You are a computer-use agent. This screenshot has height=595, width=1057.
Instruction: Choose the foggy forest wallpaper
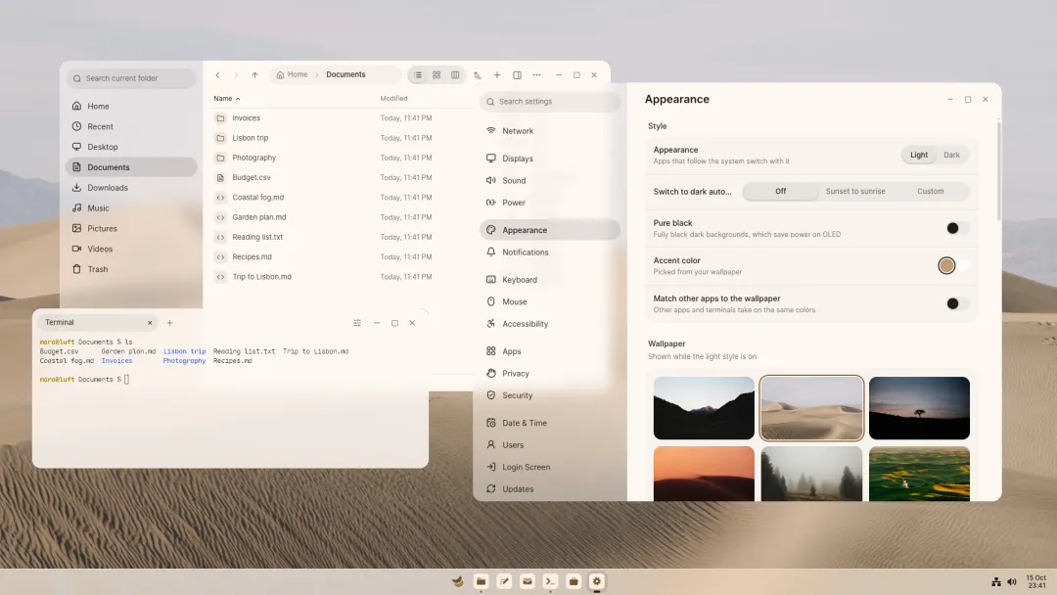pos(811,474)
